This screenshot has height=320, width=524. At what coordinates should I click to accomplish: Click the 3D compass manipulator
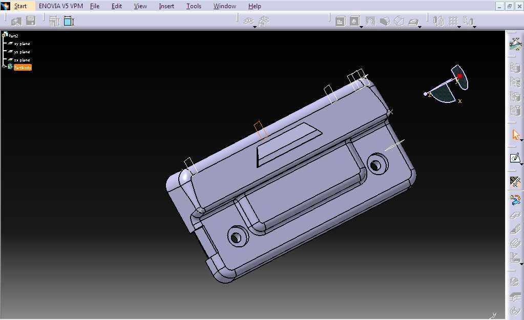pyautogui.click(x=447, y=84)
